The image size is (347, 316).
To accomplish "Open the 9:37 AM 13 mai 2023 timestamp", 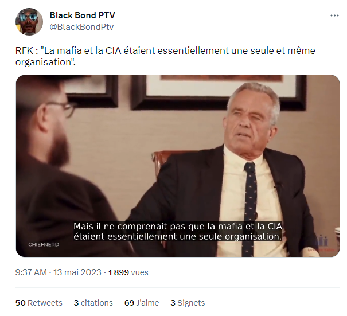I will pyautogui.click(x=58, y=272).
